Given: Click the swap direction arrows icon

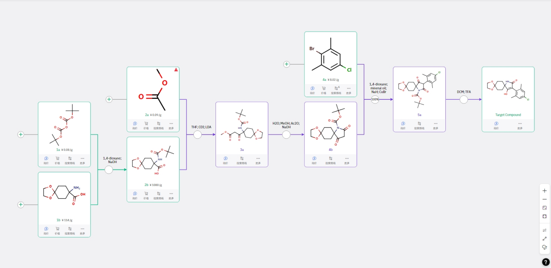Looking at the screenshot, I should tap(544, 230).
